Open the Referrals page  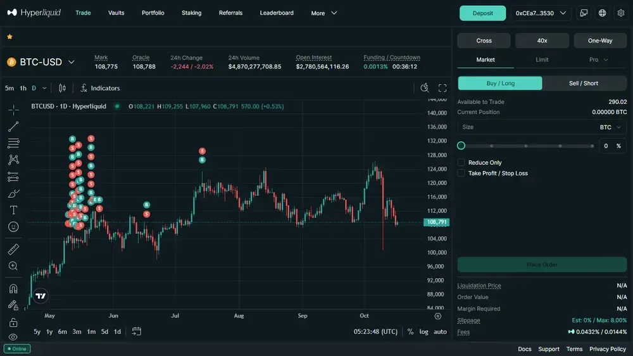tap(230, 13)
